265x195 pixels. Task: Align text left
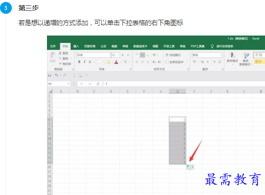coord(137,62)
